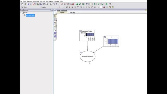
Task: Click the white color swatch box in toolbar
Action: click(x=101, y=7)
